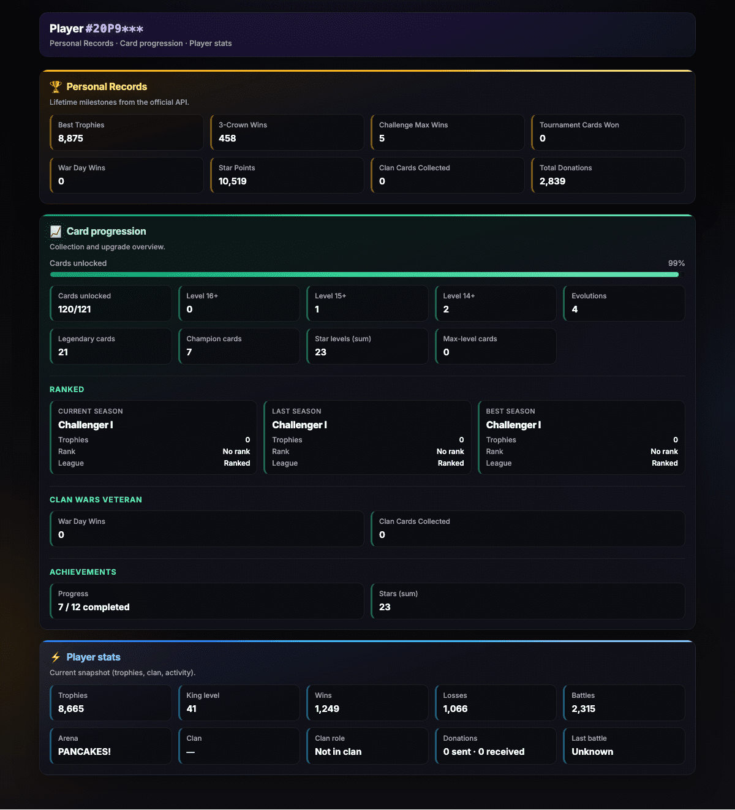Click the Evolutions count card
The image size is (735, 810).
tap(624, 303)
